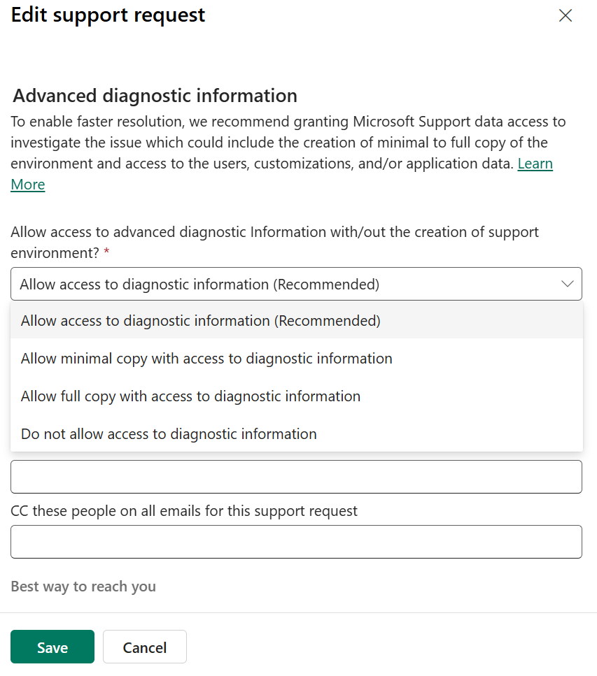Close the Edit support request panel
Viewport: 597px width, 676px height.
566,15
